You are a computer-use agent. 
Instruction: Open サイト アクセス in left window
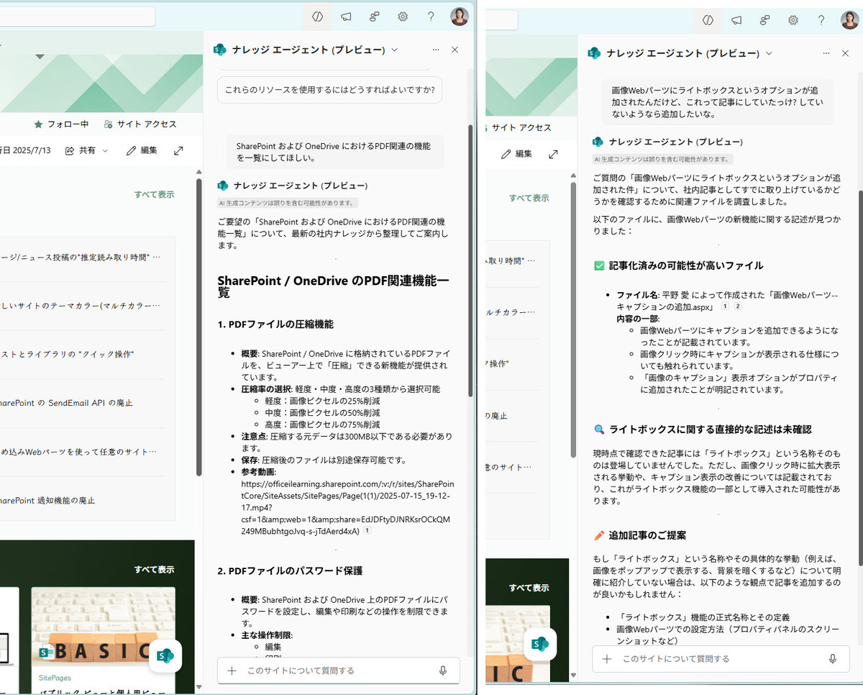pos(140,124)
